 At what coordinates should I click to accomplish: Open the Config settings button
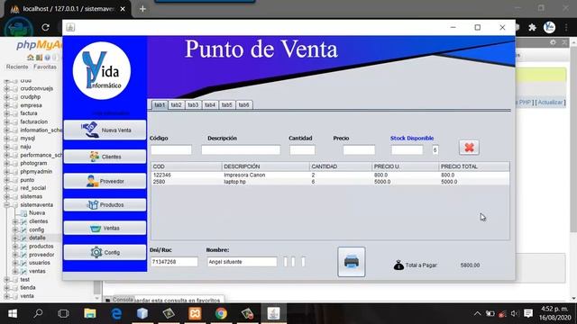(x=105, y=252)
